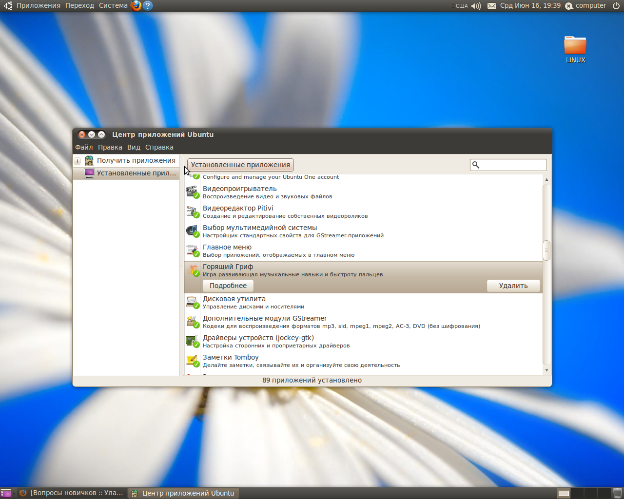Click the Дополнительные модули GStreamer icon
The width and height of the screenshot is (624, 499).
coord(192,321)
